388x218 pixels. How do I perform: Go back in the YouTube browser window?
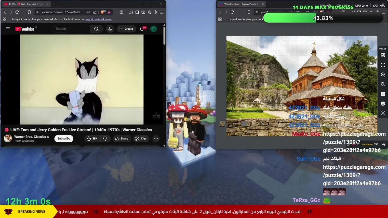[5, 12]
